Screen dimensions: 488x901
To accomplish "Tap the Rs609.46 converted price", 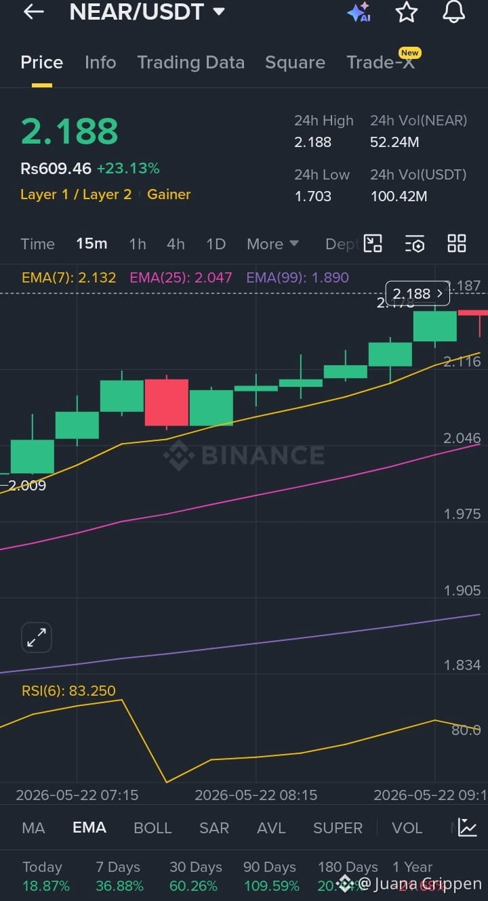I will (56, 168).
